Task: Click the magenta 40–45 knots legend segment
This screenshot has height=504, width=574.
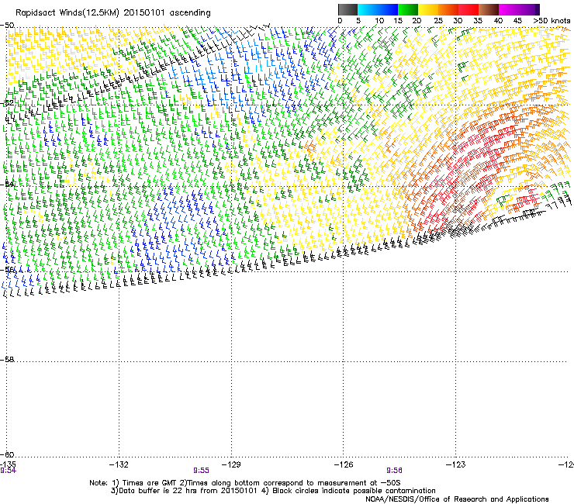Action: pyautogui.click(x=509, y=9)
